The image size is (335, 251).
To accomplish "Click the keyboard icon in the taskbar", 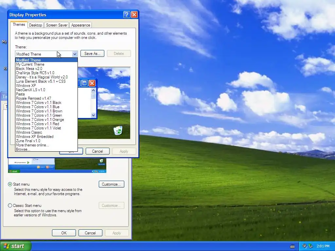I will 292,246.
